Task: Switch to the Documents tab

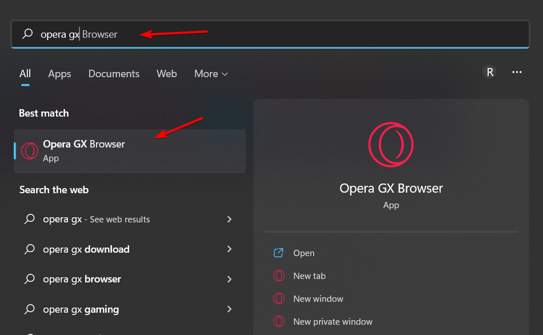Action: coord(114,74)
